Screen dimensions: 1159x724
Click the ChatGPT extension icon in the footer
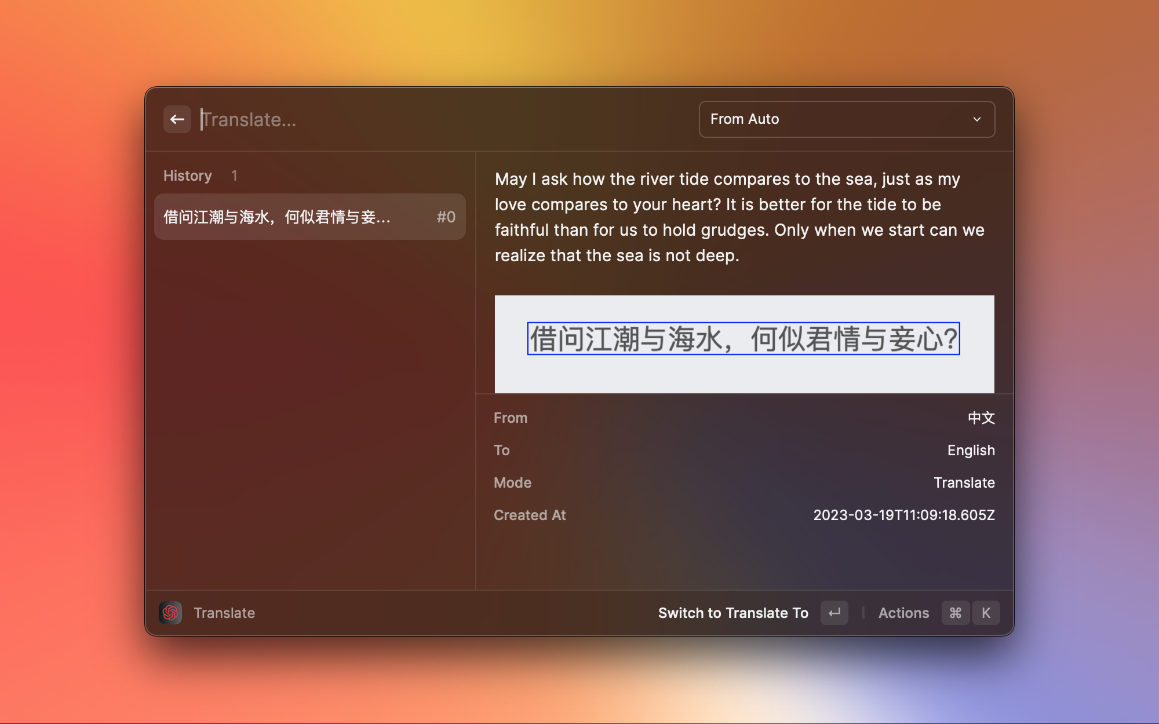pos(170,612)
